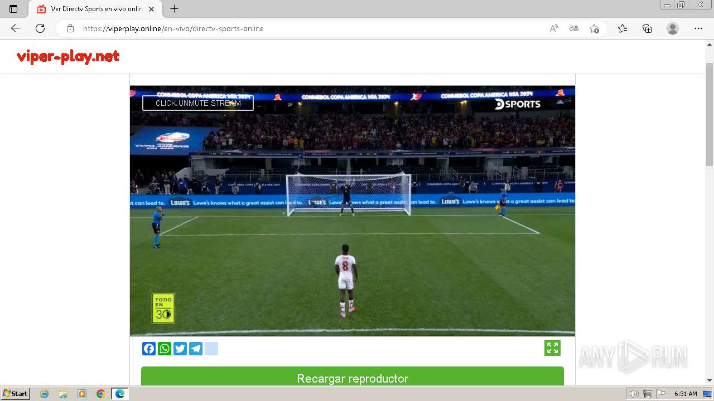The image size is (714, 401).
Task: Open Edge settings and more menu
Action: click(x=698, y=28)
